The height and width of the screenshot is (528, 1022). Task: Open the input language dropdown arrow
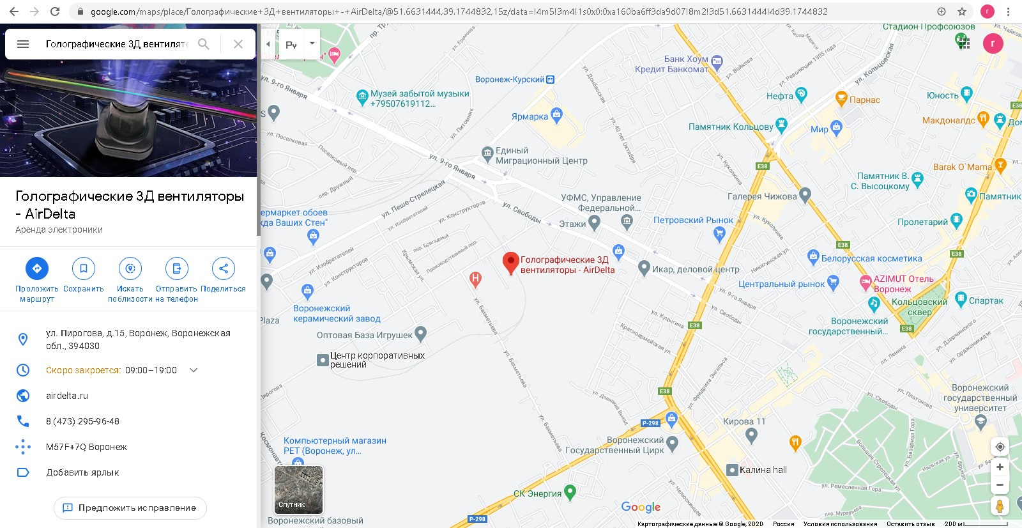312,44
